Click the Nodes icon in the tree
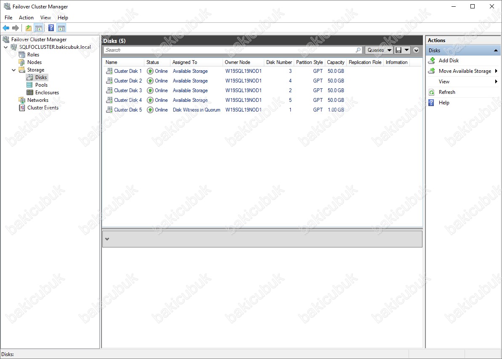 (x=22, y=62)
